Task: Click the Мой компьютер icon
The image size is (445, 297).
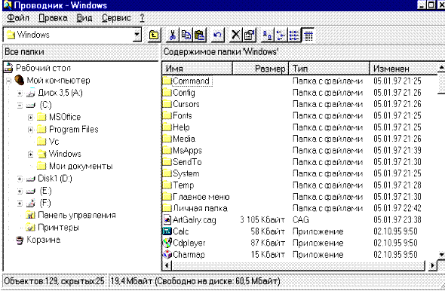Action: pos(20,80)
